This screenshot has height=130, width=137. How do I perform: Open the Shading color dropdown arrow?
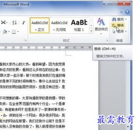(x=9, y=32)
